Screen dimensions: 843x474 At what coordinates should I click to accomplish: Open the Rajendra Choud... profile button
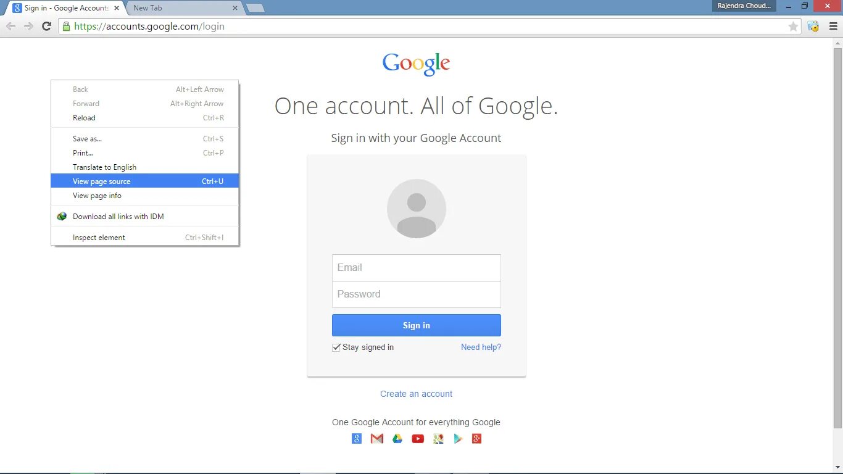point(745,6)
